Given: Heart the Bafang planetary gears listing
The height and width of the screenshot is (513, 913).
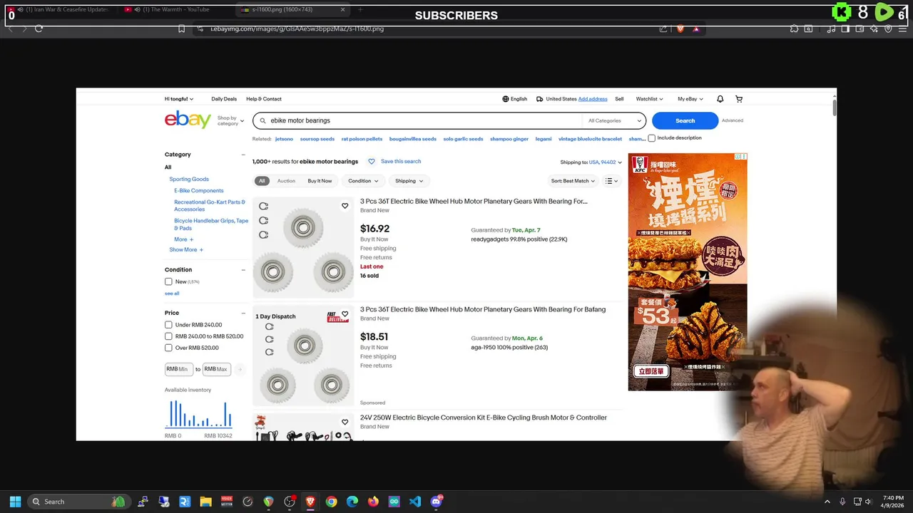Looking at the screenshot, I should (x=345, y=314).
